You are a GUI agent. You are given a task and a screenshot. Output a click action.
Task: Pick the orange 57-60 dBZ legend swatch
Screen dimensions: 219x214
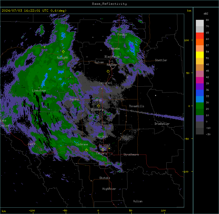click(x=200, y=42)
